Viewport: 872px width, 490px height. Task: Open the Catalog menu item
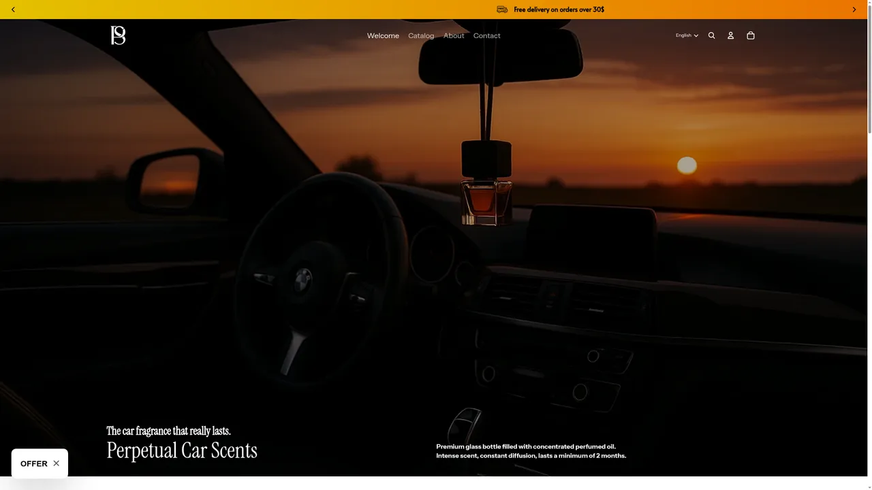pos(421,35)
